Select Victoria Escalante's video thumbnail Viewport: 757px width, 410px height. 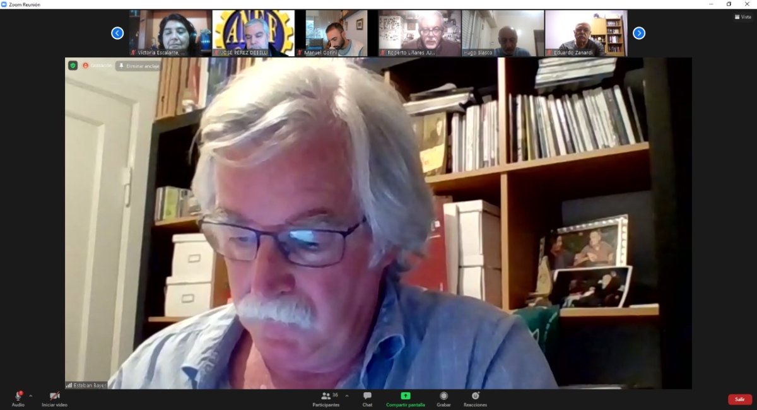point(170,33)
